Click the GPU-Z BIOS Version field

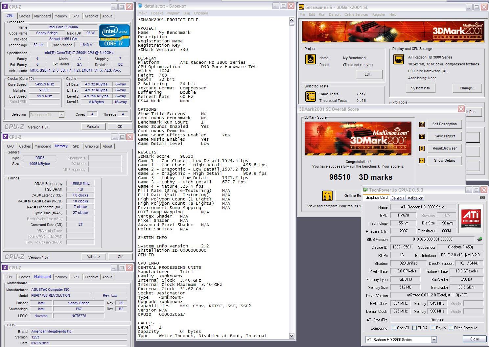pos(432,239)
